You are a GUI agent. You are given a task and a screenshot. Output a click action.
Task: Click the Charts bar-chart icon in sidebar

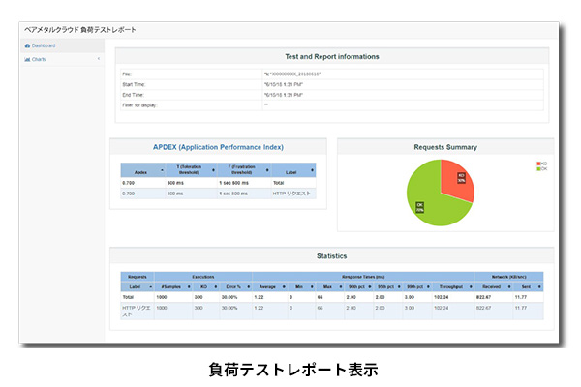tap(27, 59)
